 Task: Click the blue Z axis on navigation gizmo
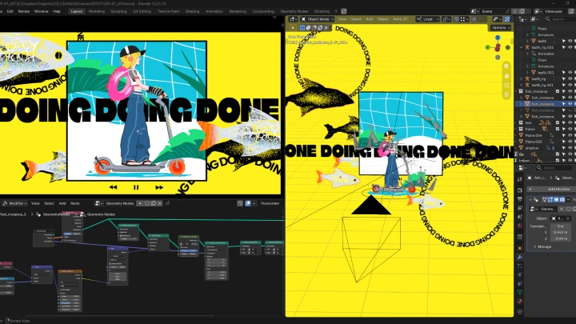[x=498, y=38]
